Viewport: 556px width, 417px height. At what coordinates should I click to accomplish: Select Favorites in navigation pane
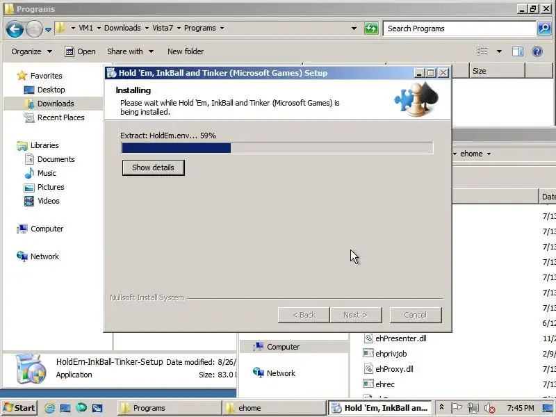pos(40,76)
